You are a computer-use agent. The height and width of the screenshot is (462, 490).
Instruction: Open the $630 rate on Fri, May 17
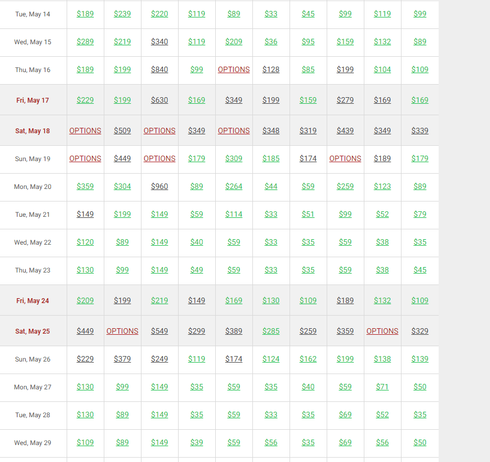[x=160, y=100]
